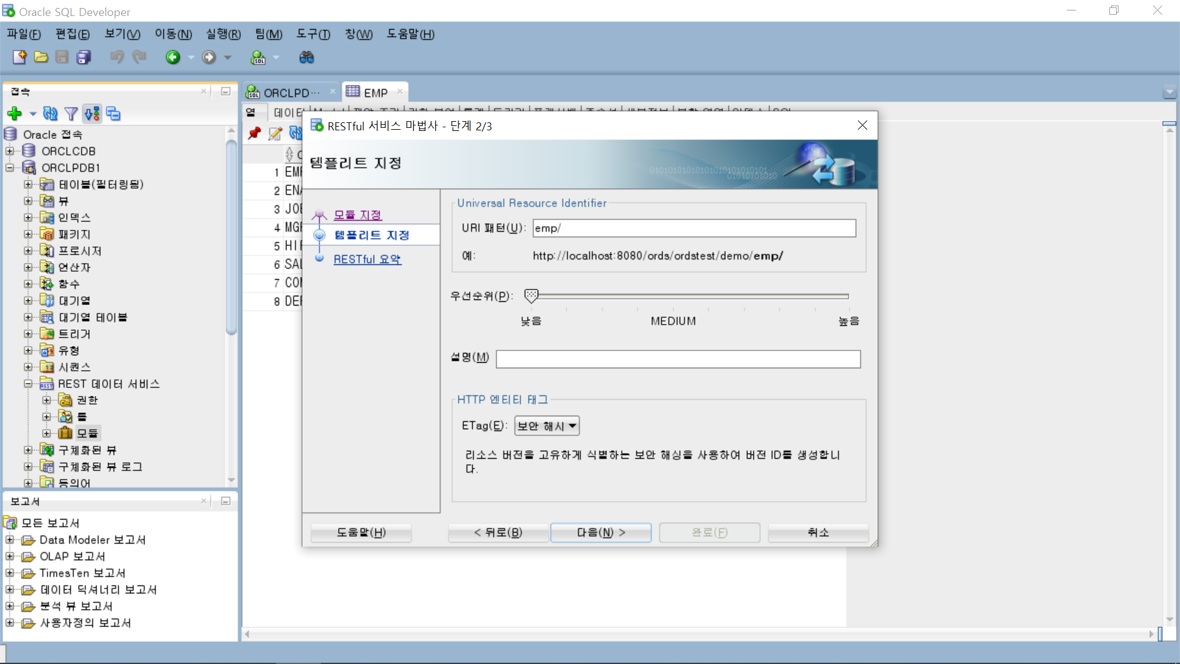This screenshot has height=664, width=1180.
Task: Expand the 데이터 딕셔너리 보고서 node
Action: pyautogui.click(x=10, y=590)
